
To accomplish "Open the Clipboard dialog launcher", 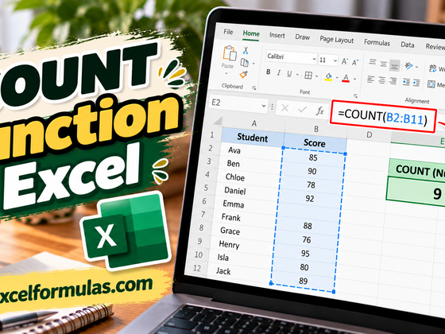I will [x=254, y=88].
